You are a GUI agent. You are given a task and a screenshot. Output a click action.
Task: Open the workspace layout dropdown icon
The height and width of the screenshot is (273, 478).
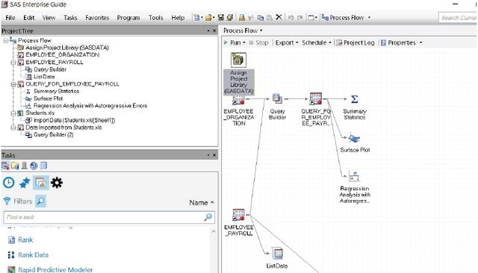click(x=312, y=18)
